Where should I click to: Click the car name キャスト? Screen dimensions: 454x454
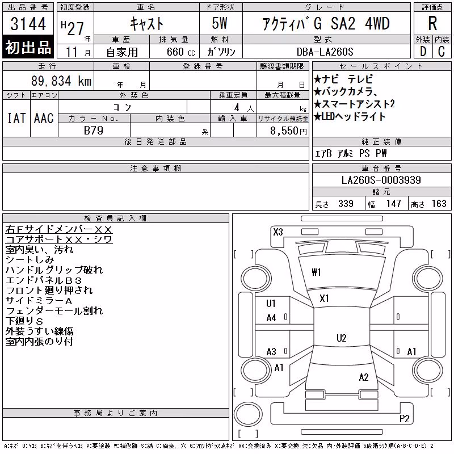tap(147, 24)
